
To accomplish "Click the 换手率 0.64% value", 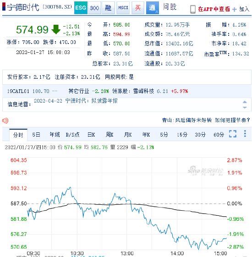I will (239, 34).
